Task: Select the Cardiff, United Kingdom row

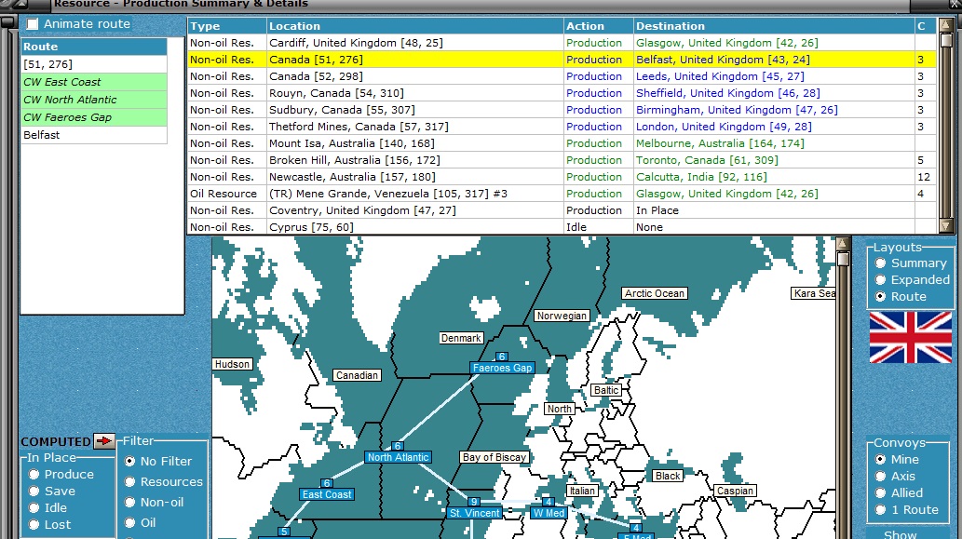Action: click(562, 43)
